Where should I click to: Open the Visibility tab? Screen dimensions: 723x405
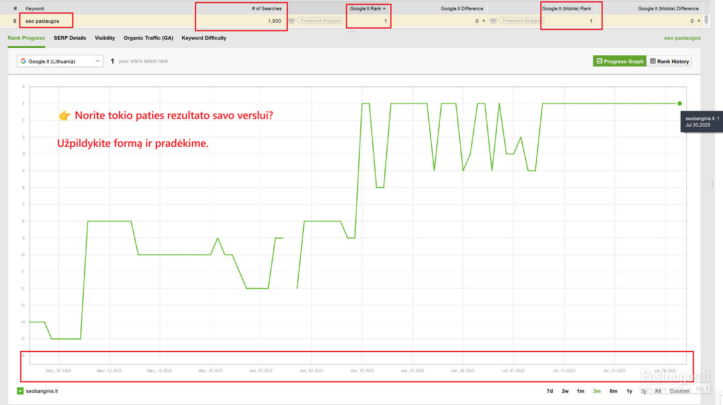tap(105, 38)
